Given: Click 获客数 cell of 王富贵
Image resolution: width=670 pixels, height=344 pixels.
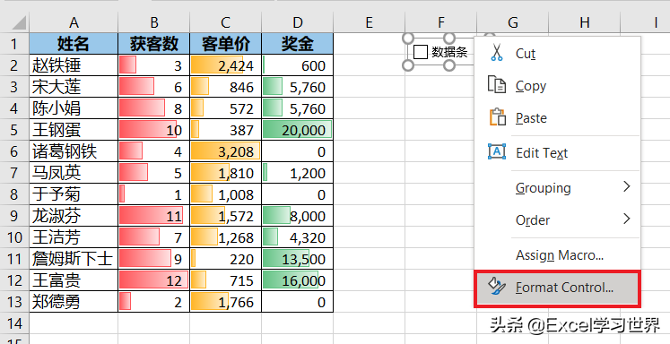Looking at the screenshot, I should coord(154,280).
